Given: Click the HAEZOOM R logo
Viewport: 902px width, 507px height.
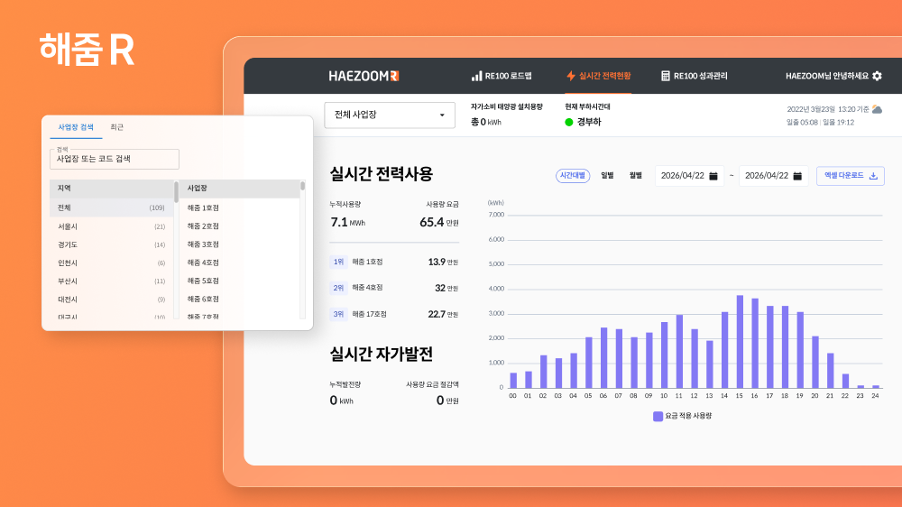Looking at the screenshot, I should click(x=364, y=76).
